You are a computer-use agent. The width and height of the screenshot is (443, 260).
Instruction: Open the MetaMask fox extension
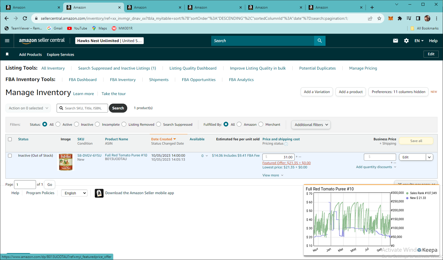click(x=391, y=18)
